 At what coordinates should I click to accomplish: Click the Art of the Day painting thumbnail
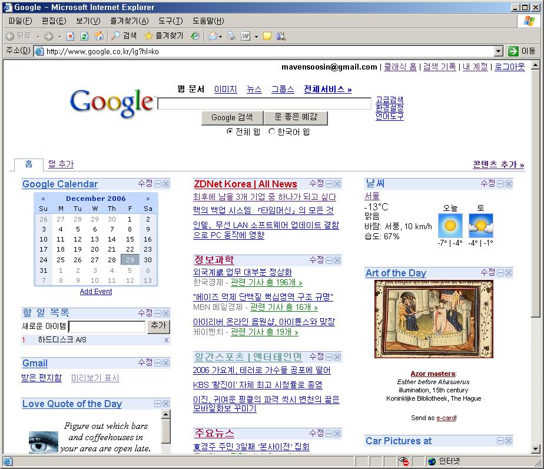coord(434,319)
